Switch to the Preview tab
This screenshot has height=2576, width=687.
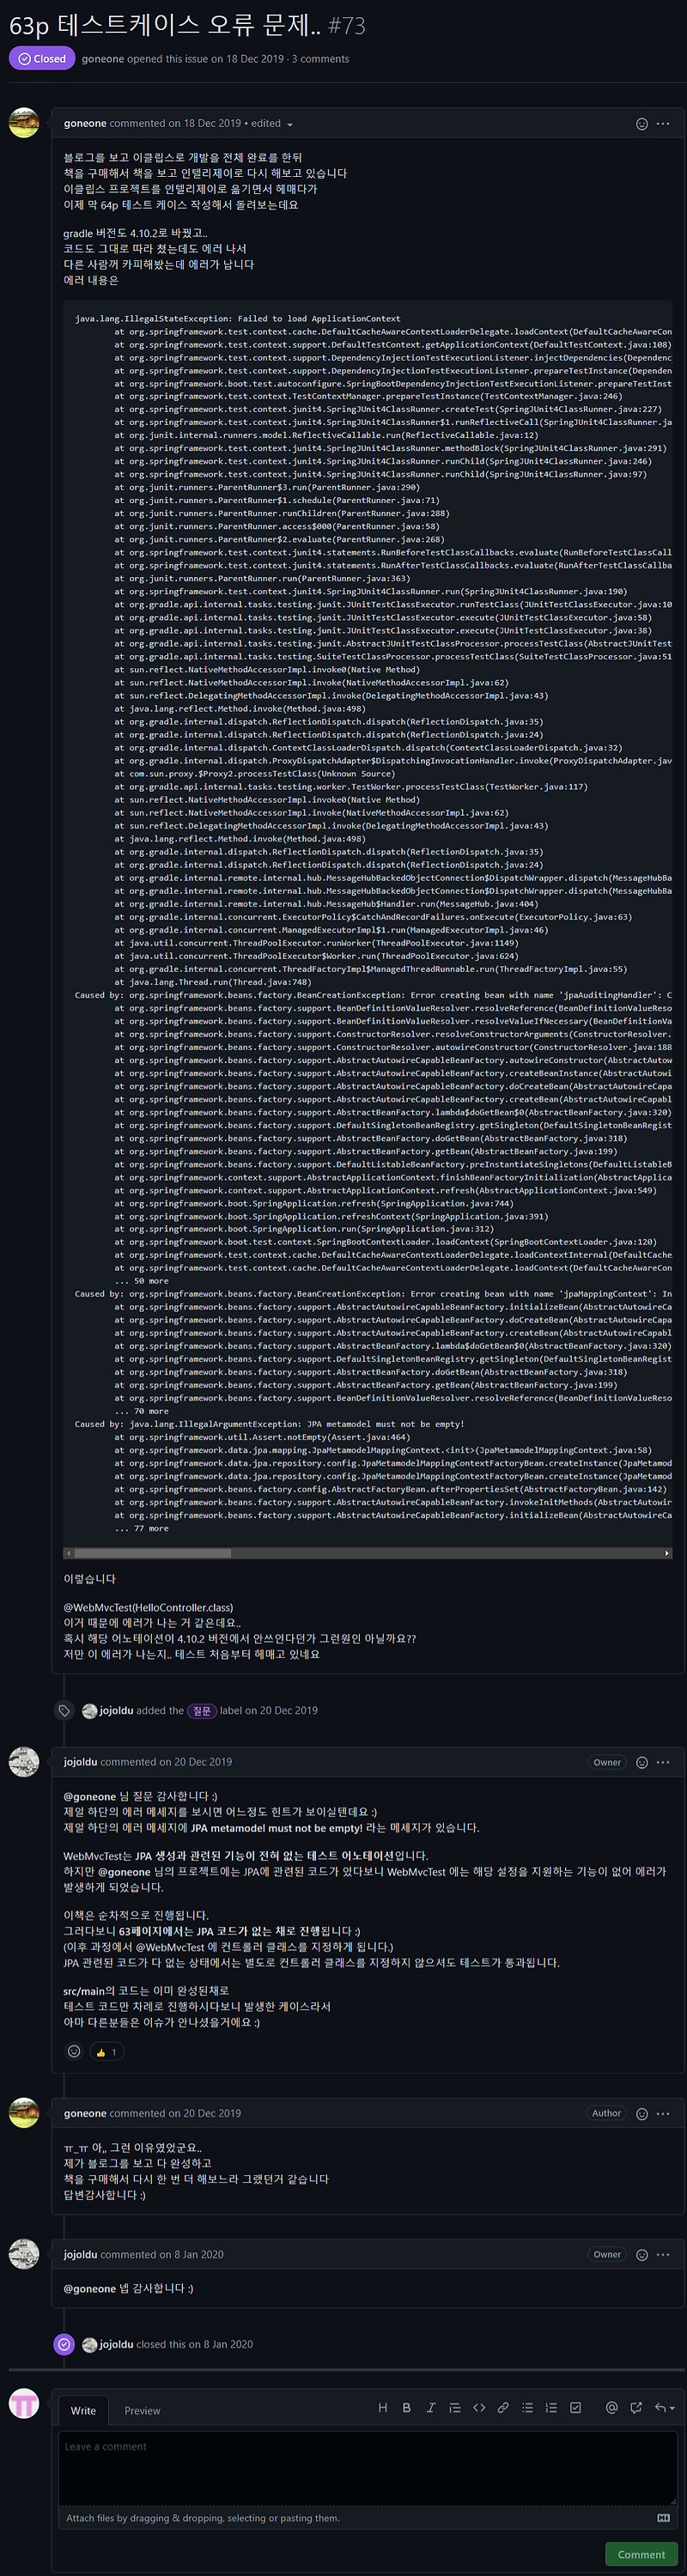coord(142,2411)
